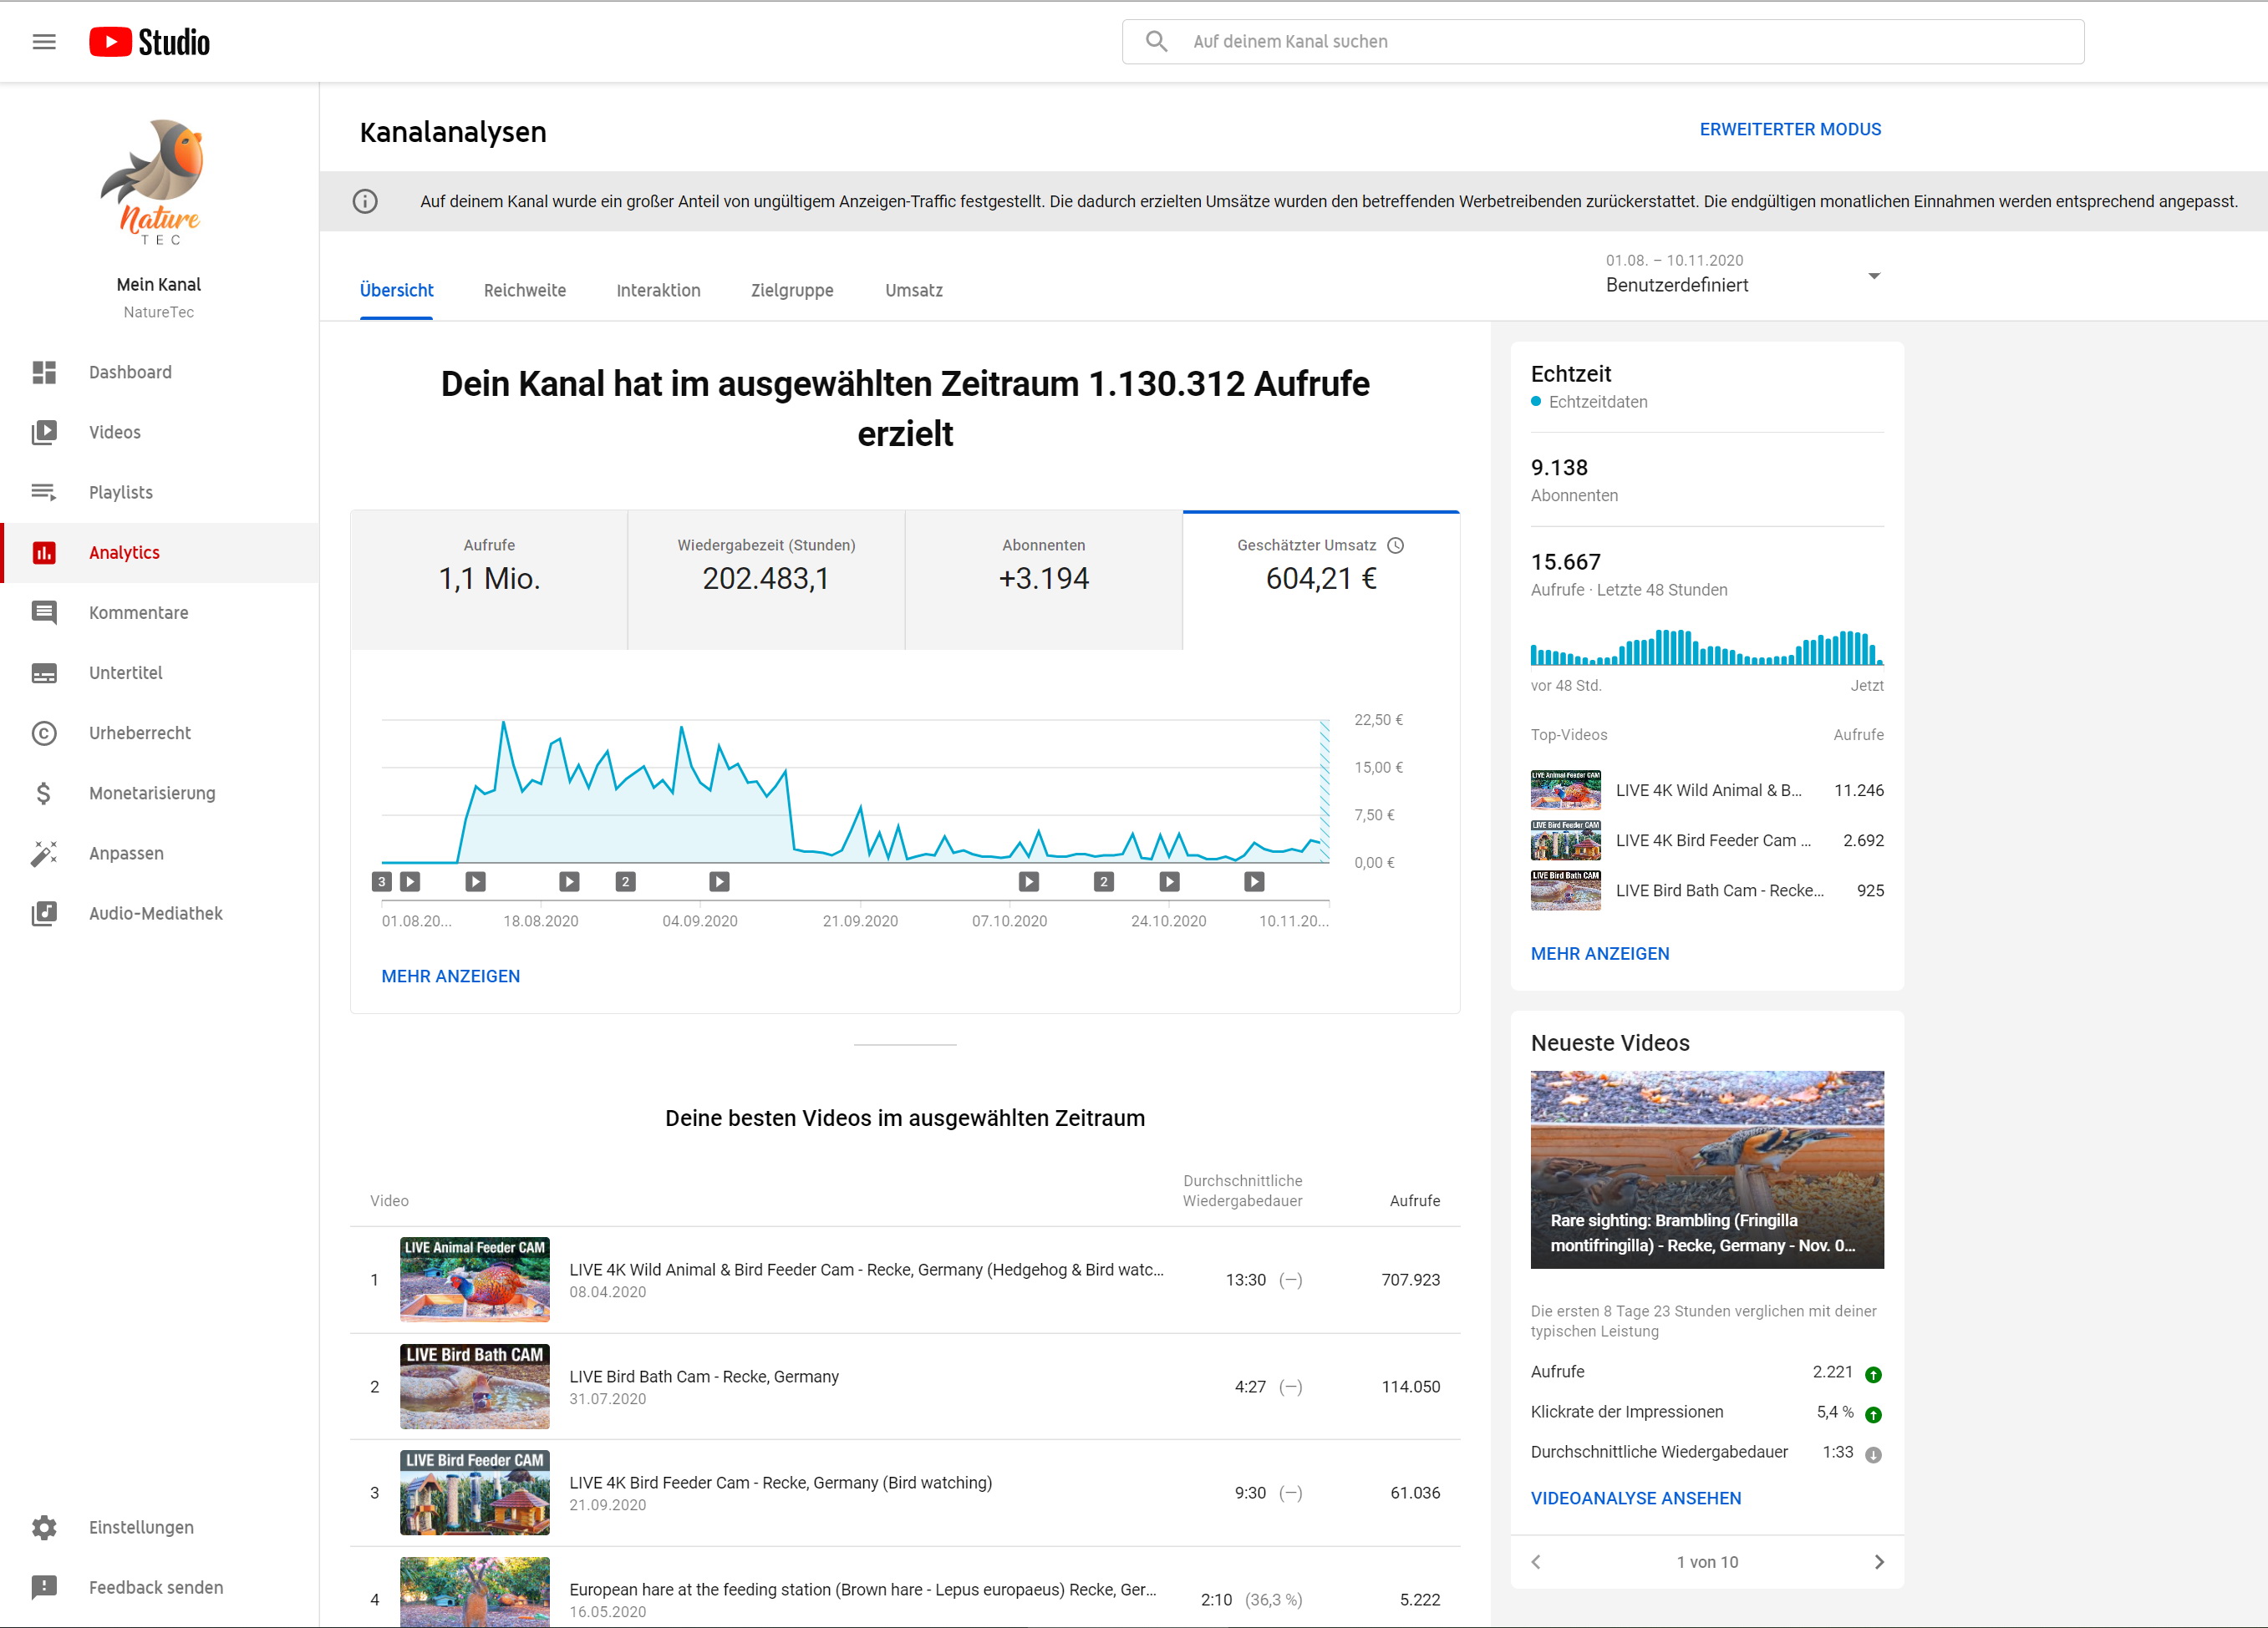The width and height of the screenshot is (2268, 1628).
Task: Click the info icon in warning banner
Action: tap(365, 202)
